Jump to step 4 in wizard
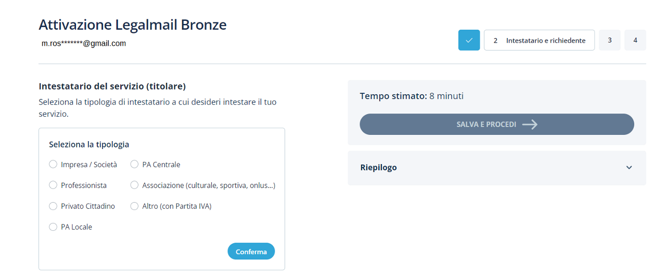666x275 pixels. [635, 40]
